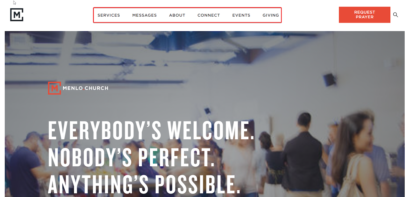
Task: Click the red period in Menlo.Church logo
Action: click(x=84, y=90)
